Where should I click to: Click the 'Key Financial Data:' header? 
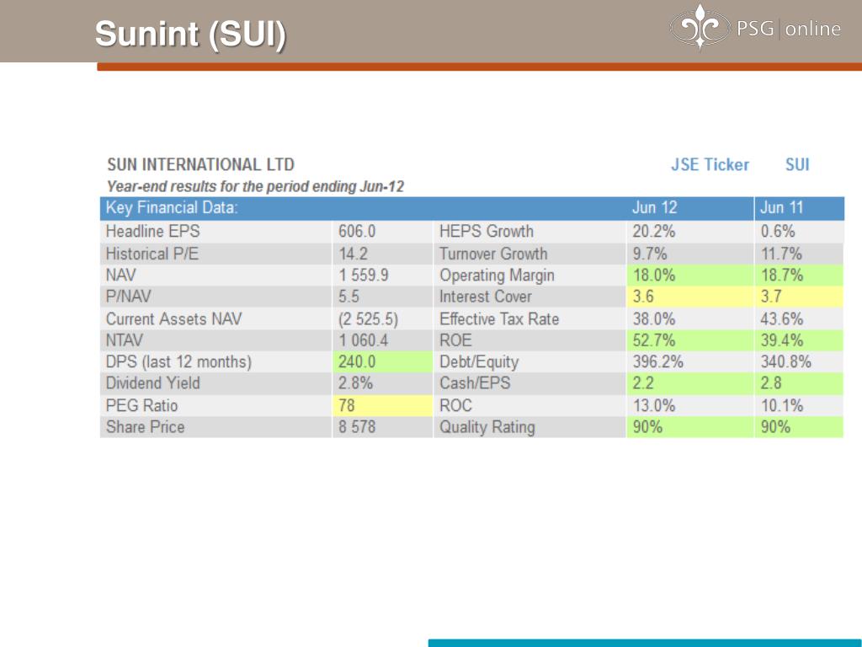click(172, 208)
